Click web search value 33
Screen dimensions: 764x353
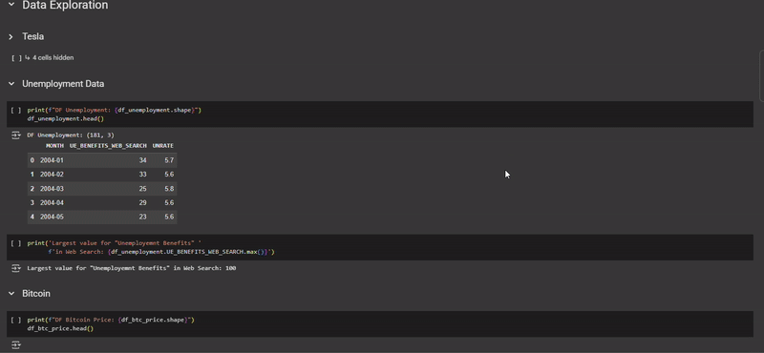coord(142,175)
